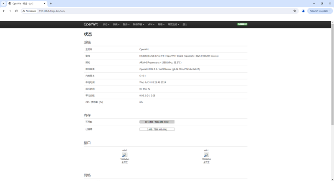The height and width of the screenshot is (181, 334).
Task: Click the eth0 network port icon
Action: pos(124,155)
